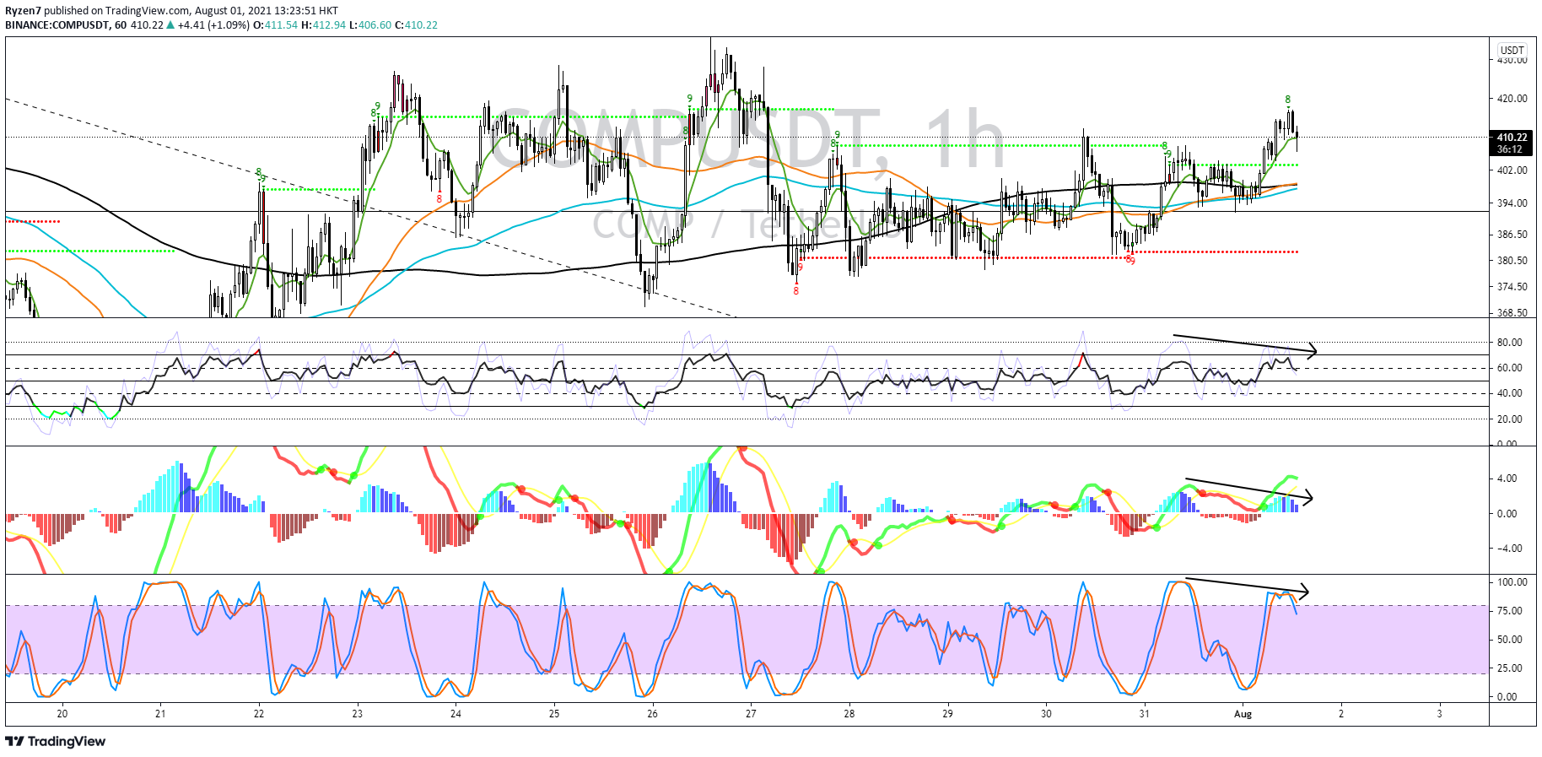The image size is (1542, 757).
Task: Click the 394.00 price axis label
Action: pos(1512,203)
